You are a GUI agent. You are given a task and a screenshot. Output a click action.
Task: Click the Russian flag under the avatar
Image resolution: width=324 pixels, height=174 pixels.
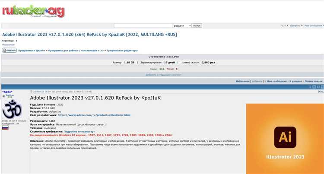pos(5,128)
